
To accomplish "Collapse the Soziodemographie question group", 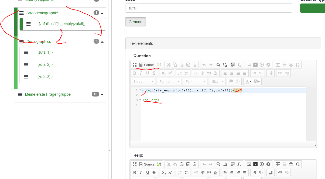I will (102, 13).
